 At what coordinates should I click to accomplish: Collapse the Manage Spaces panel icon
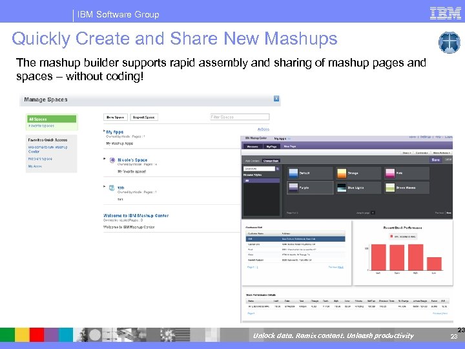click(x=276, y=98)
